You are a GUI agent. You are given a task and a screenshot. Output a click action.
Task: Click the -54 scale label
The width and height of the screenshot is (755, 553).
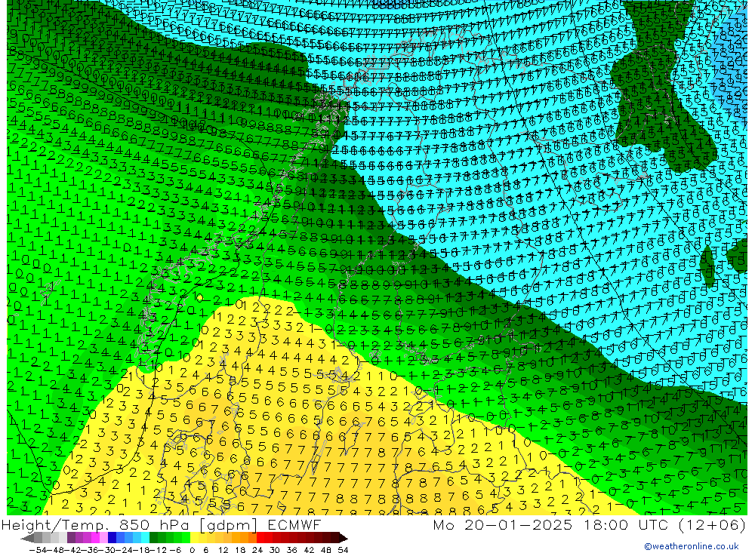tap(38, 550)
